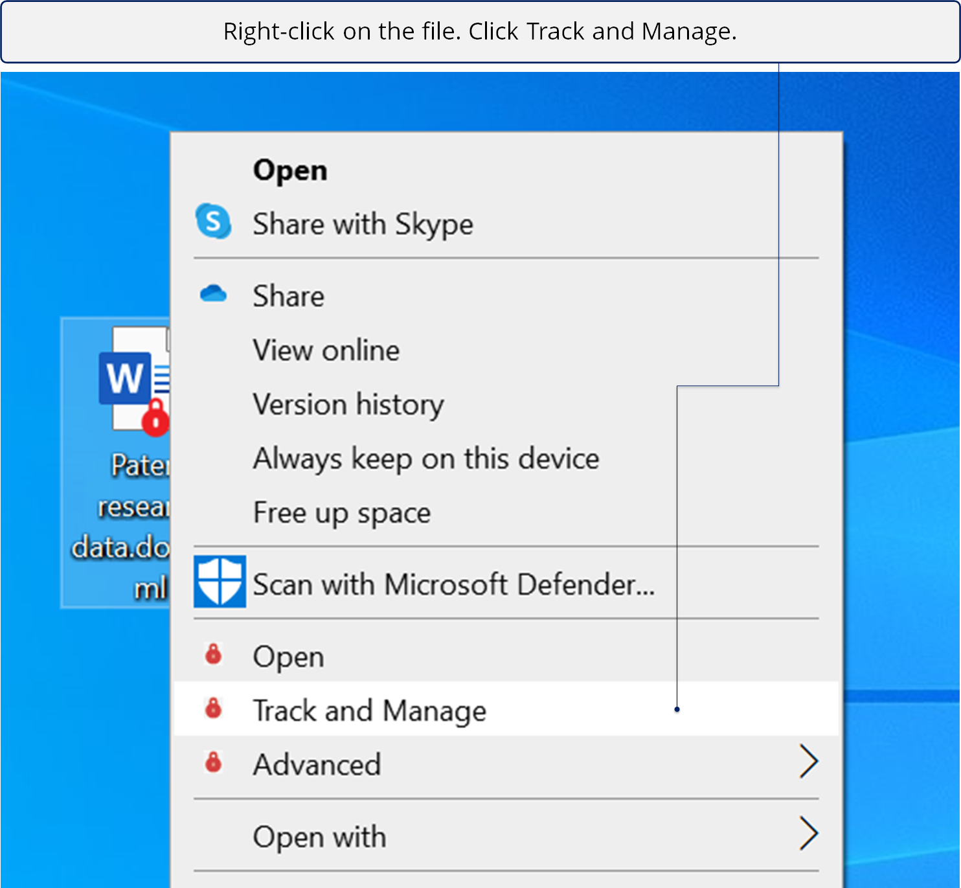Select Free up space option
This screenshot has height=888, width=961.
point(342,513)
